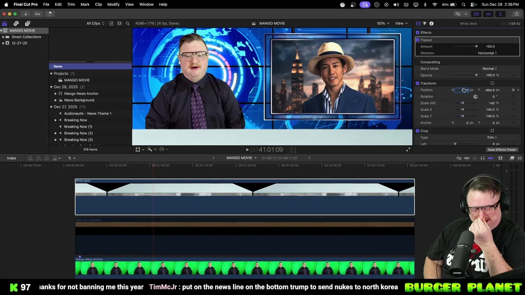Viewport: 525px width, 295px height.
Task: Open the viewer View dropdown
Action: point(401,23)
